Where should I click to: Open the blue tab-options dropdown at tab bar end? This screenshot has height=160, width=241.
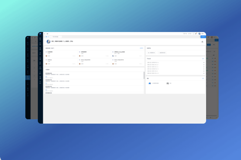coord(203,37)
